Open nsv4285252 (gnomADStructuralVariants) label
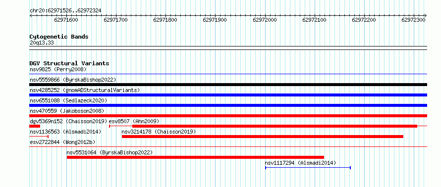441x187 pixels. pos(85,90)
